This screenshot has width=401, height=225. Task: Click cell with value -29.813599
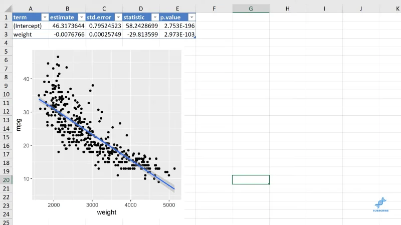pos(141,35)
